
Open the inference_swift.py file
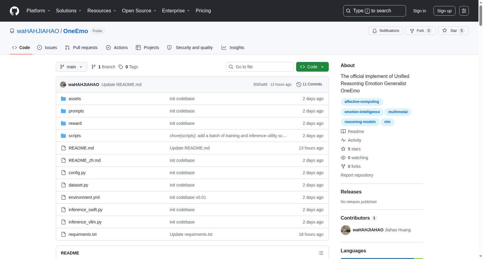[85, 210]
